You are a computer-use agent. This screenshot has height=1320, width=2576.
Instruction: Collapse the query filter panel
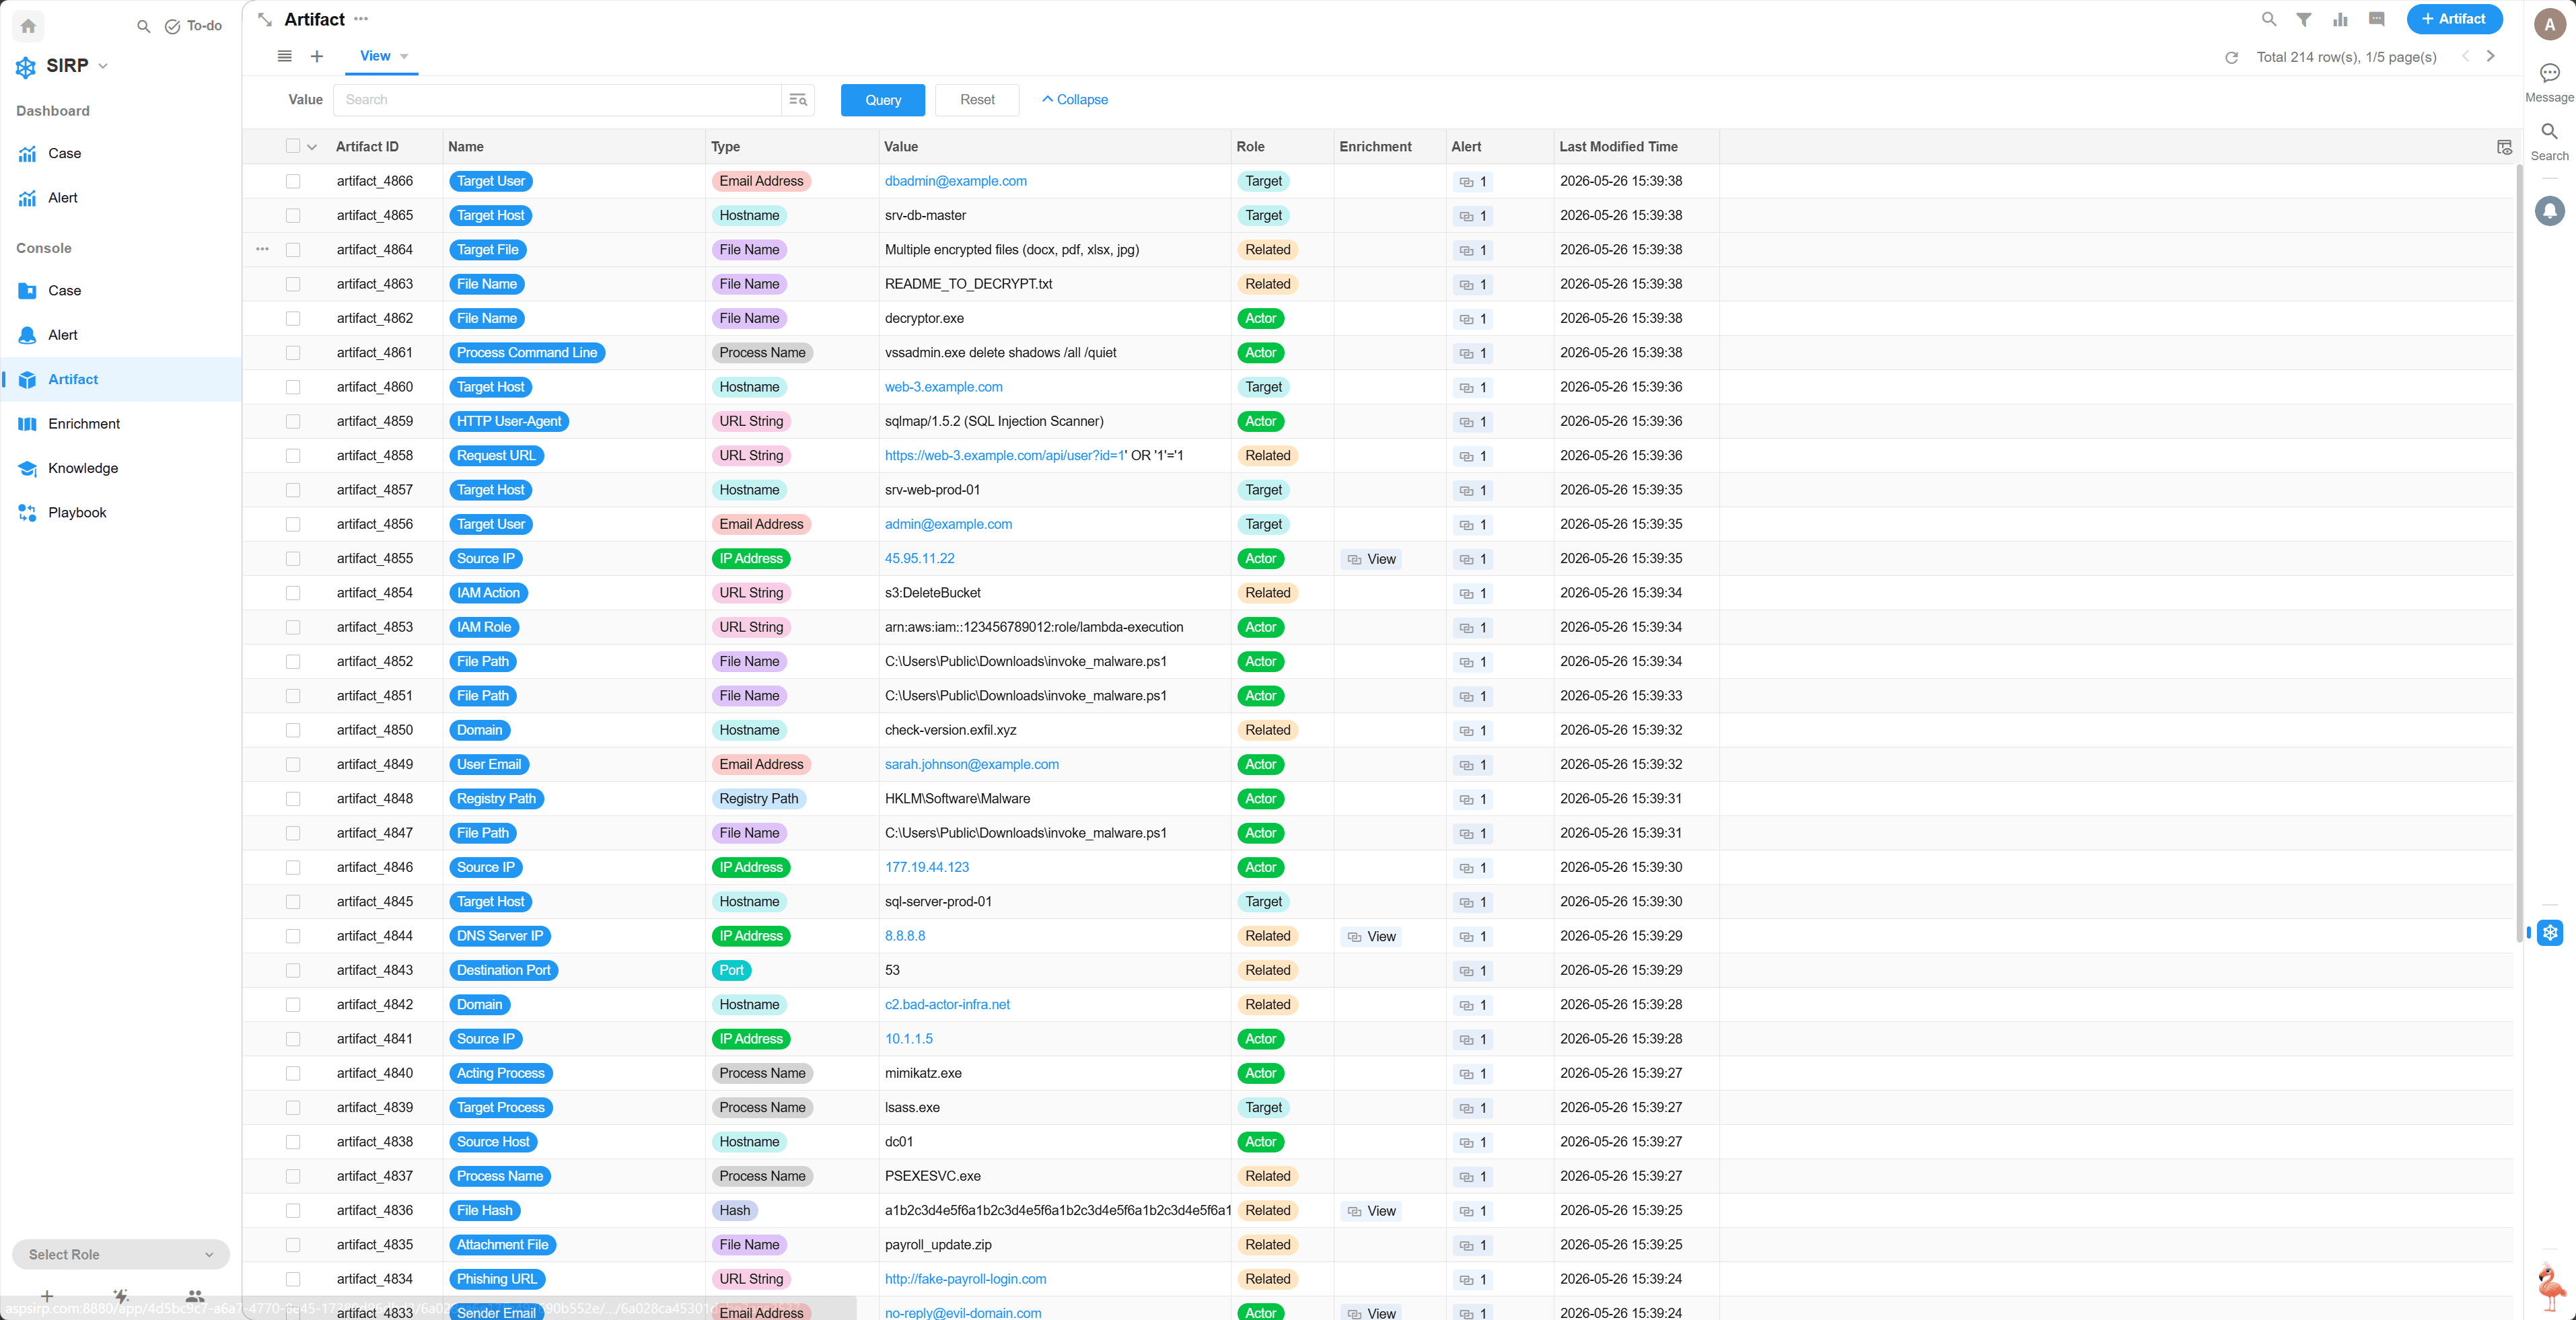[1074, 99]
